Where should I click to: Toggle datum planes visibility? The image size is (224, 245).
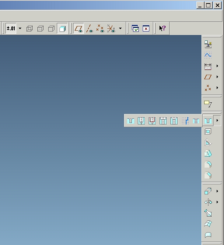pos(79,29)
